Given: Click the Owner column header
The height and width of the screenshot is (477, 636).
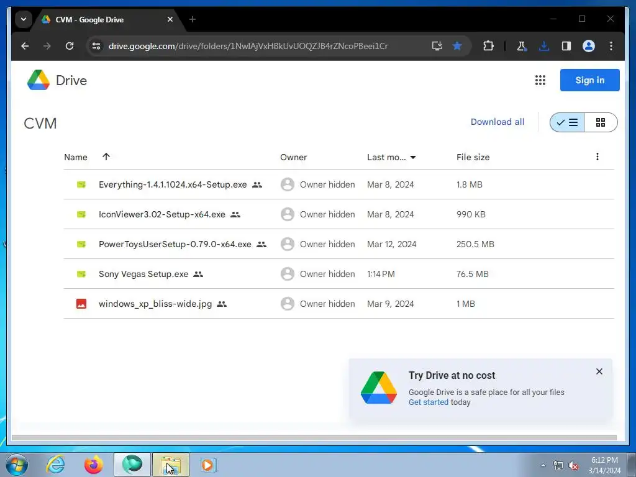Looking at the screenshot, I should coord(293,157).
